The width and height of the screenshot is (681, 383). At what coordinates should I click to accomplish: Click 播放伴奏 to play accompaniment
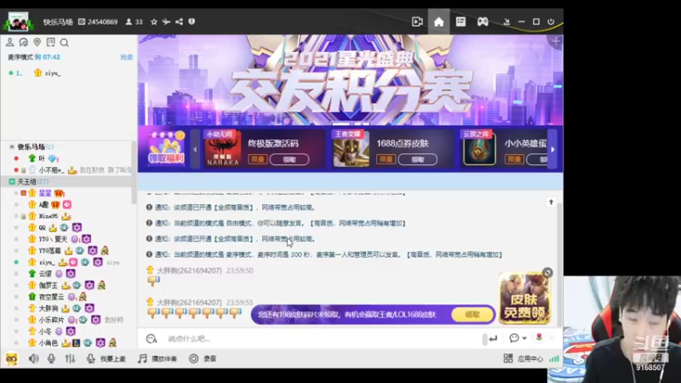point(157,358)
